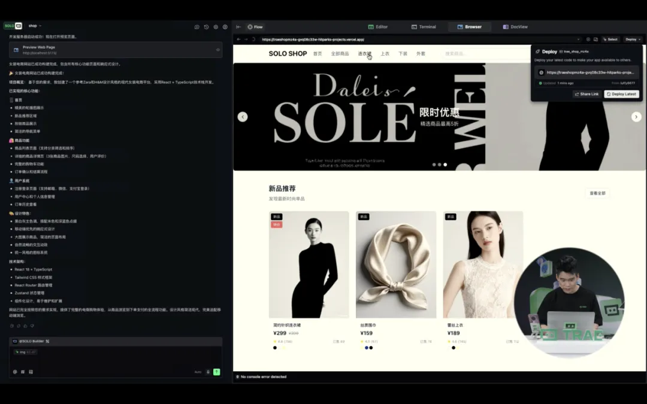Open the Deploy dropdown in the top-right corner

pyautogui.click(x=633, y=40)
